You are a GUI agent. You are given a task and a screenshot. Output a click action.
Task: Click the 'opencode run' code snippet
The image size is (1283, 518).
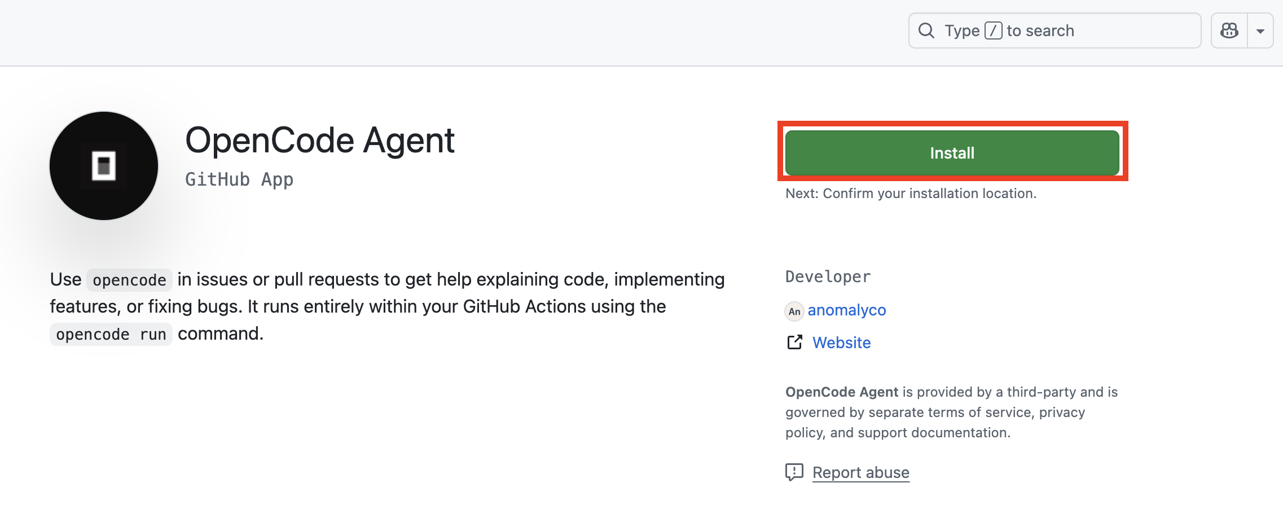pyautogui.click(x=111, y=334)
